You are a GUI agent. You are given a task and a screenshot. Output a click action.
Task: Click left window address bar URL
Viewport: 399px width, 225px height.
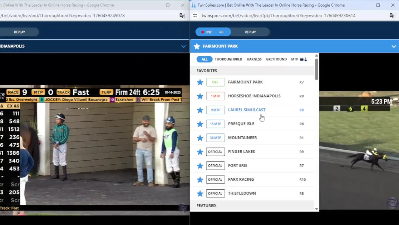tap(62, 16)
